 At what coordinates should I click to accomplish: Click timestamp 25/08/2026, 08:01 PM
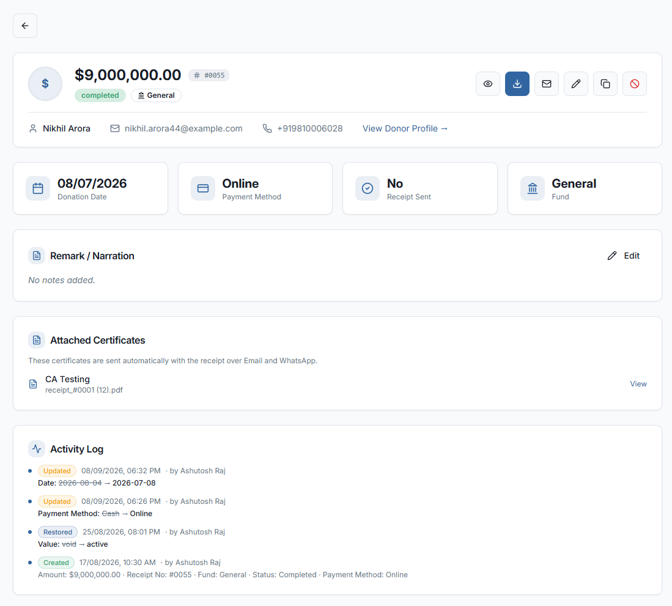click(x=121, y=532)
